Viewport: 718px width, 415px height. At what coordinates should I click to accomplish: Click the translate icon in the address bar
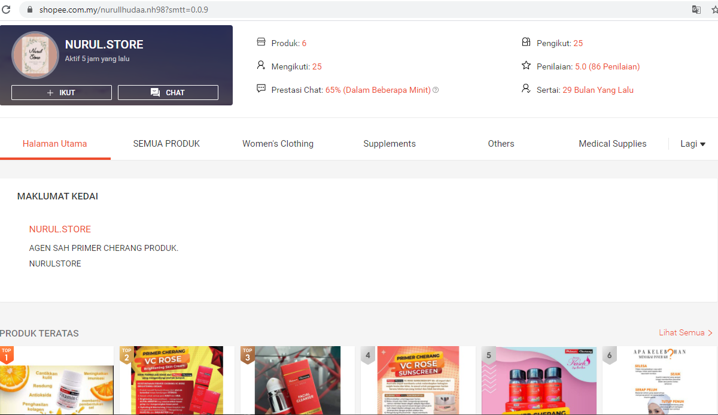click(695, 10)
